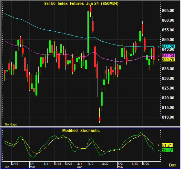This screenshot has height=170, width=181.
Task: Click the SET50 Index Futures chart title
Action: point(81,4)
